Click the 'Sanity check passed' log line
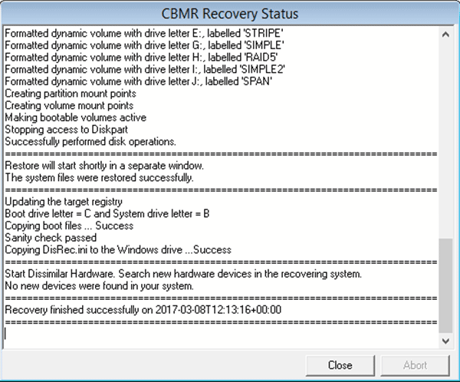The width and height of the screenshot is (460, 382). [x=51, y=238]
